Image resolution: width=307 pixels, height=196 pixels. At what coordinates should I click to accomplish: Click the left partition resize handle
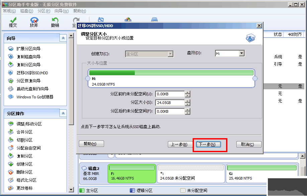(88, 79)
